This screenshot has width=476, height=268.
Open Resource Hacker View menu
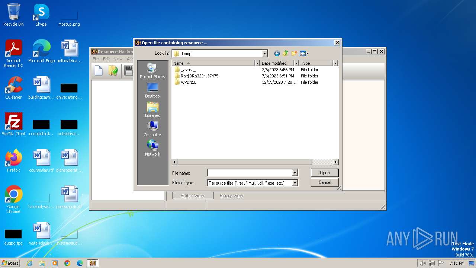click(118, 59)
